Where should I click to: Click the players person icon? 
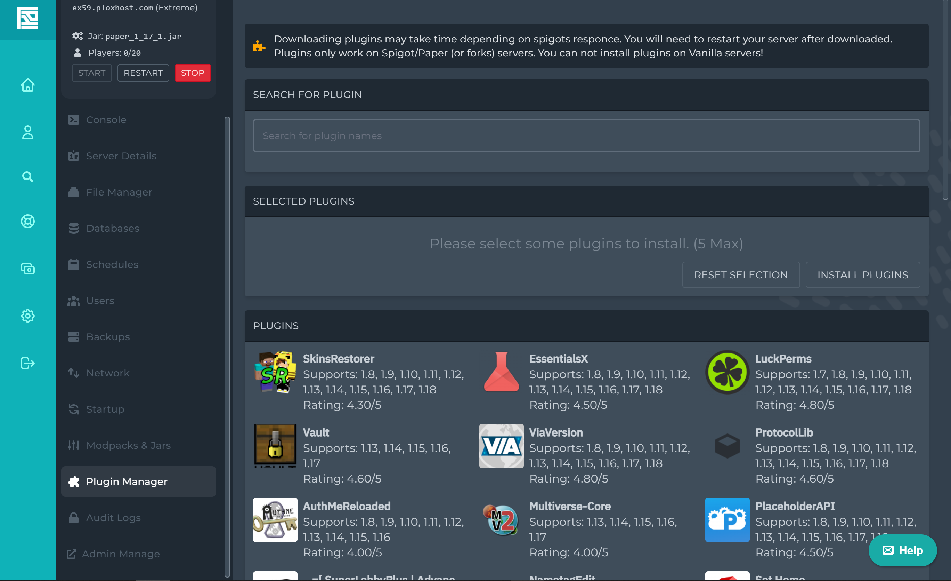click(x=78, y=53)
